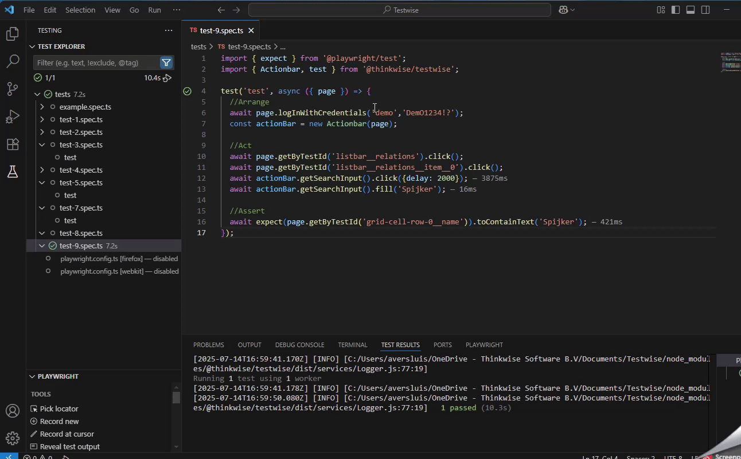Click tests breadcrumb segment
Screen dimensions: 741x459
[198, 46]
